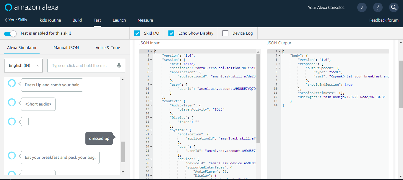Click the JSON Input heading
The width and height of the screenshot is (403, 180).
tap(149, 43)
